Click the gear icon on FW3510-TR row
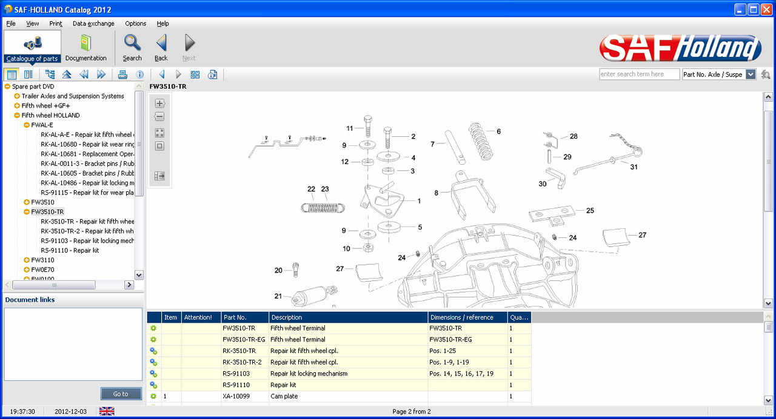The width and height of the screenshot is (776, 419). (x=153, y=328)
